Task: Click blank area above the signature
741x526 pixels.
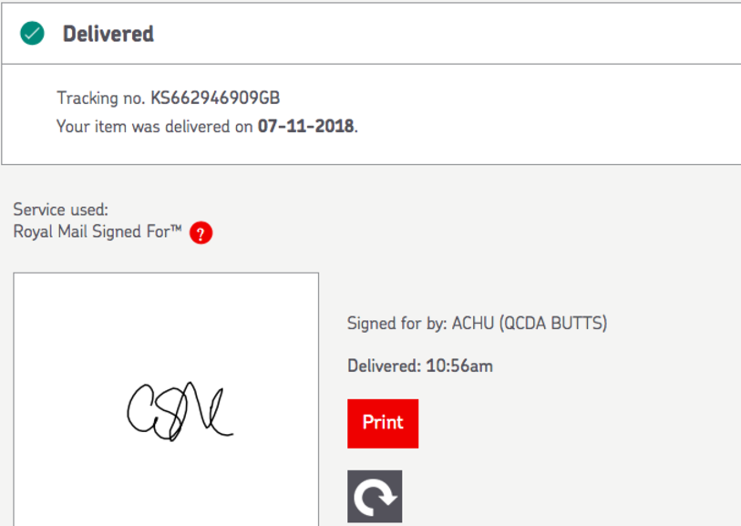Action: click(x=166, y=319)
